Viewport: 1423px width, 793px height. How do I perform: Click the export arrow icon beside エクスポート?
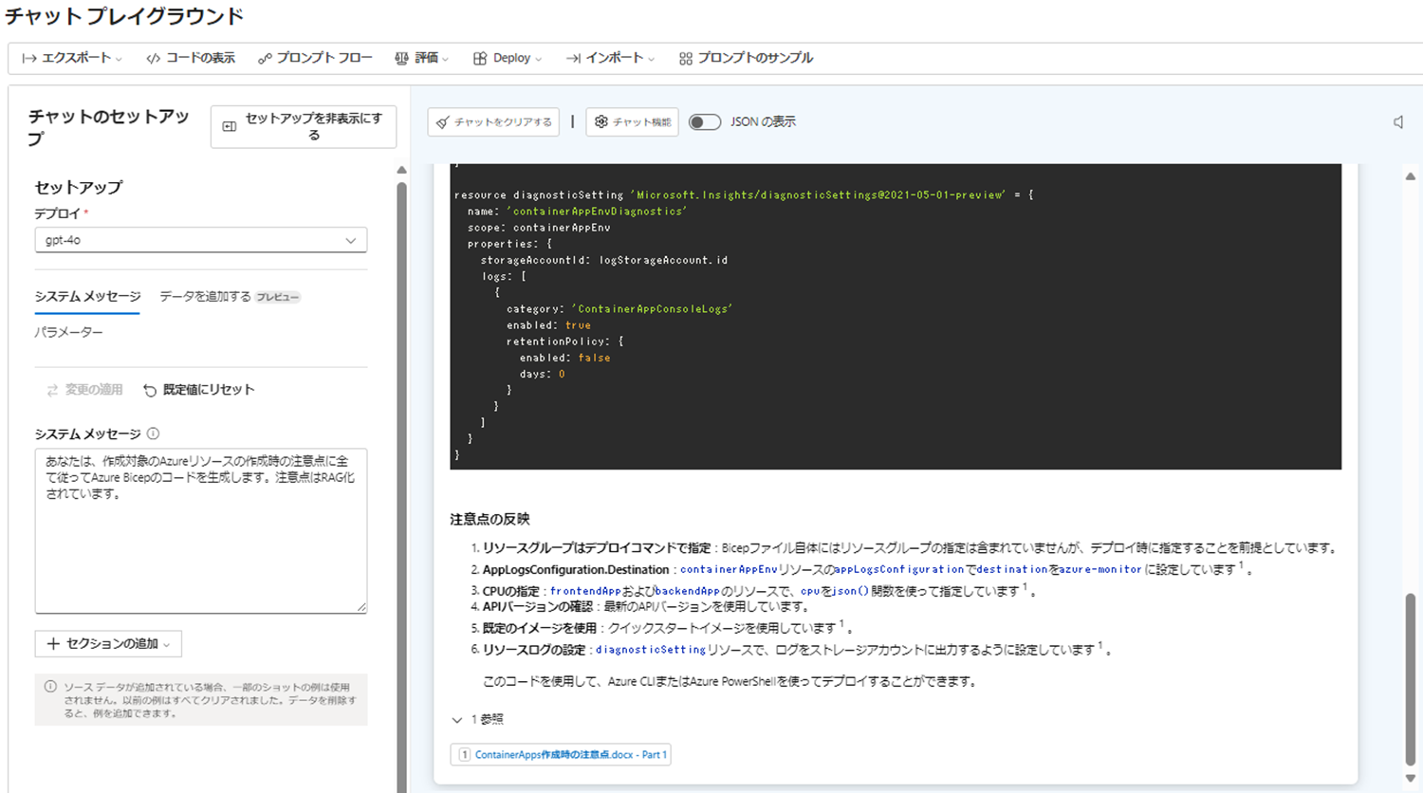click(x=29, y=59)
